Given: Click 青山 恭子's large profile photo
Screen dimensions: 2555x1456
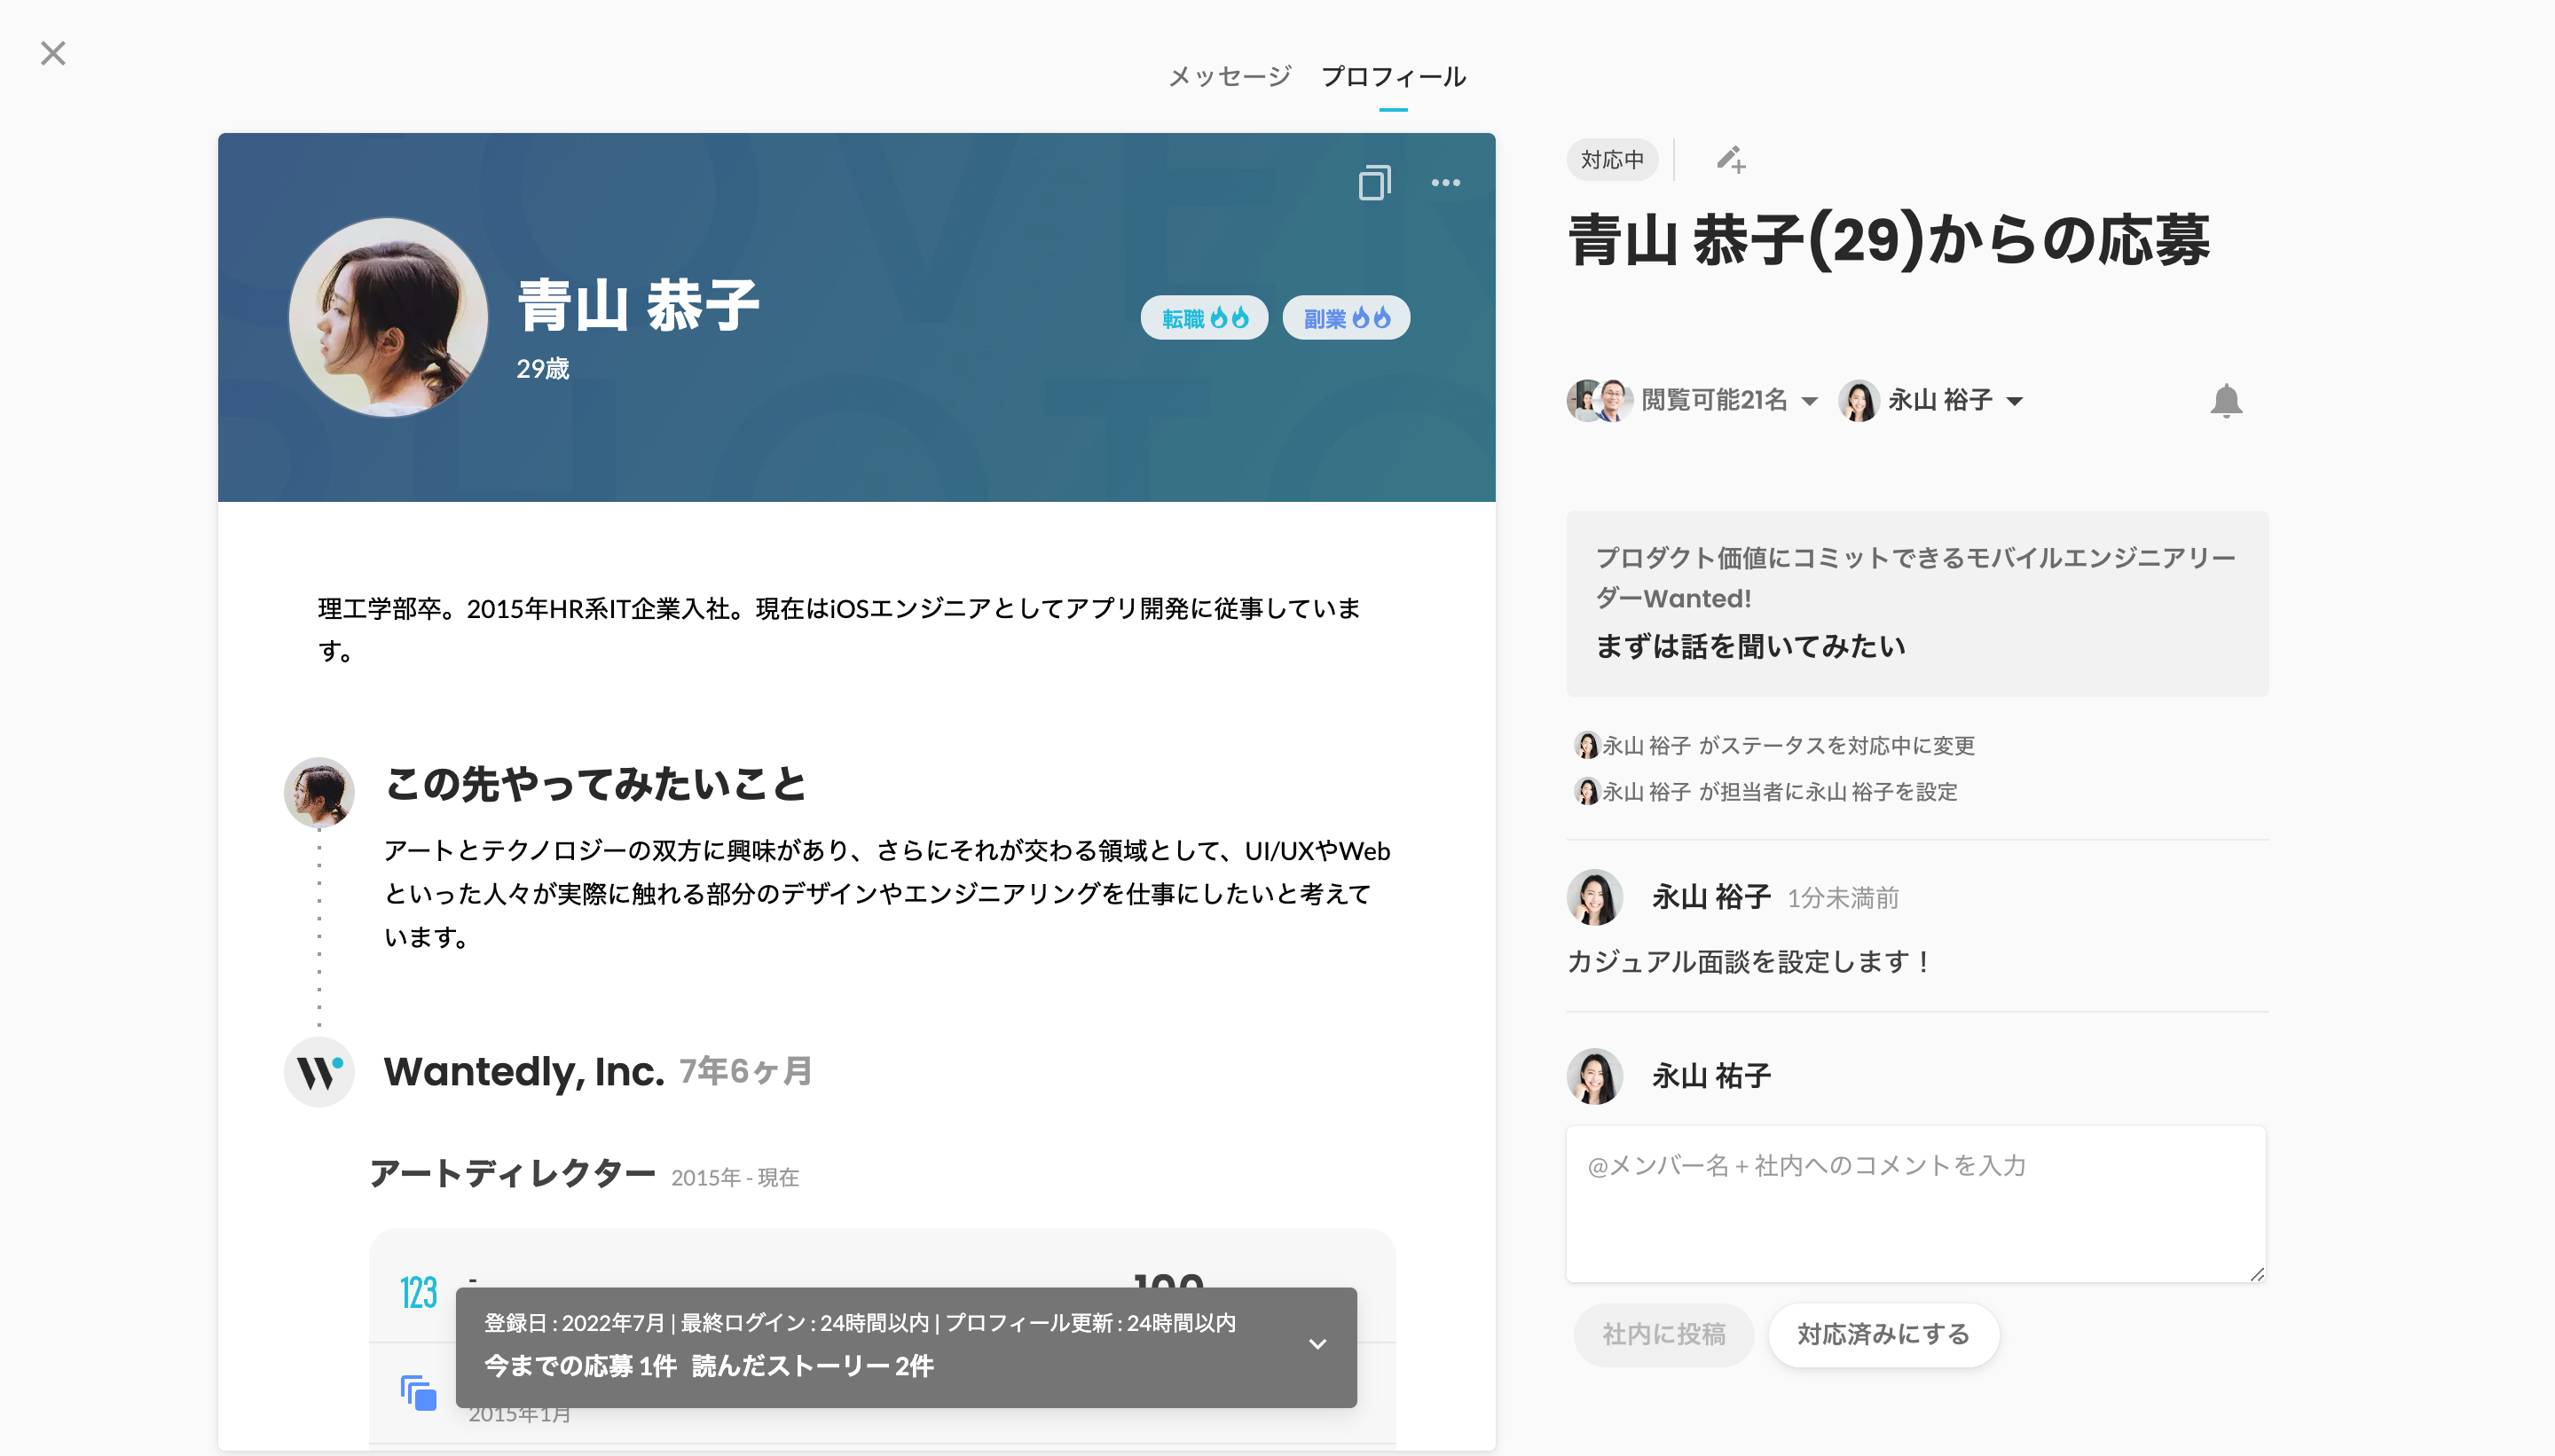Looking at the screenshot, I should click(x=389, y=318).
